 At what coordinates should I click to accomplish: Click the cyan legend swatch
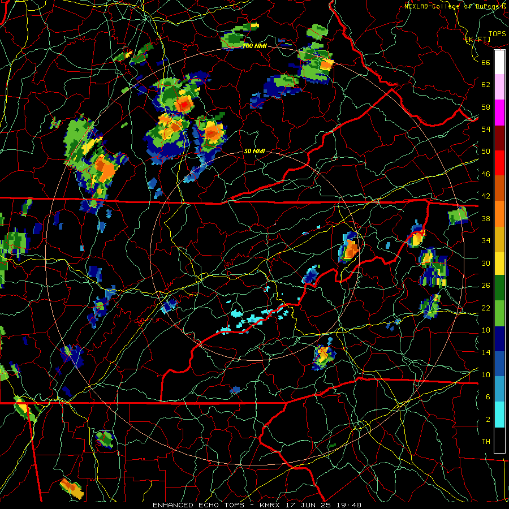[x=499, y=415]
